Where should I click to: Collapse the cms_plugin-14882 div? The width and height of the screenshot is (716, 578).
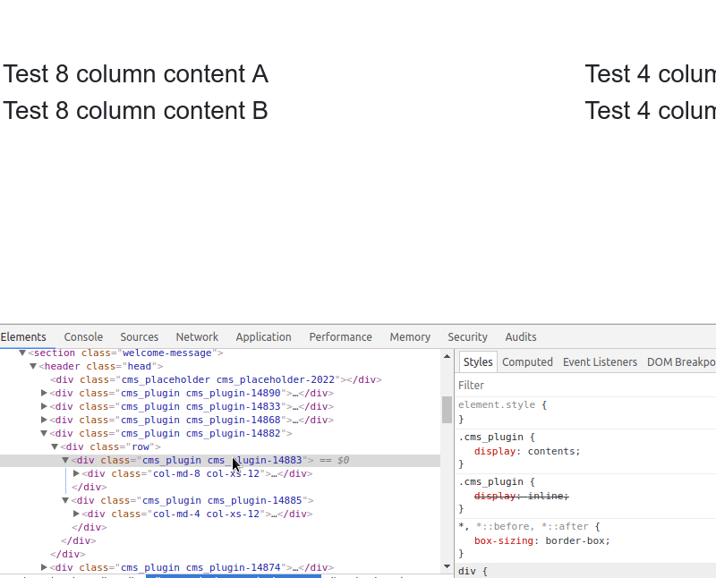44,433
